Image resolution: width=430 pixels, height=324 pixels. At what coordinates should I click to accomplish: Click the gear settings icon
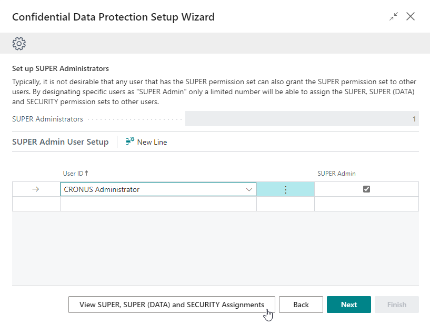tap(19, 43)
